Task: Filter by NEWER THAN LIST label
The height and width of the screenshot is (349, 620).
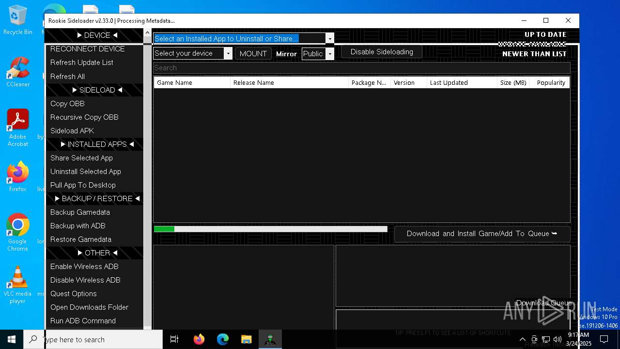Action: (534, 54)
